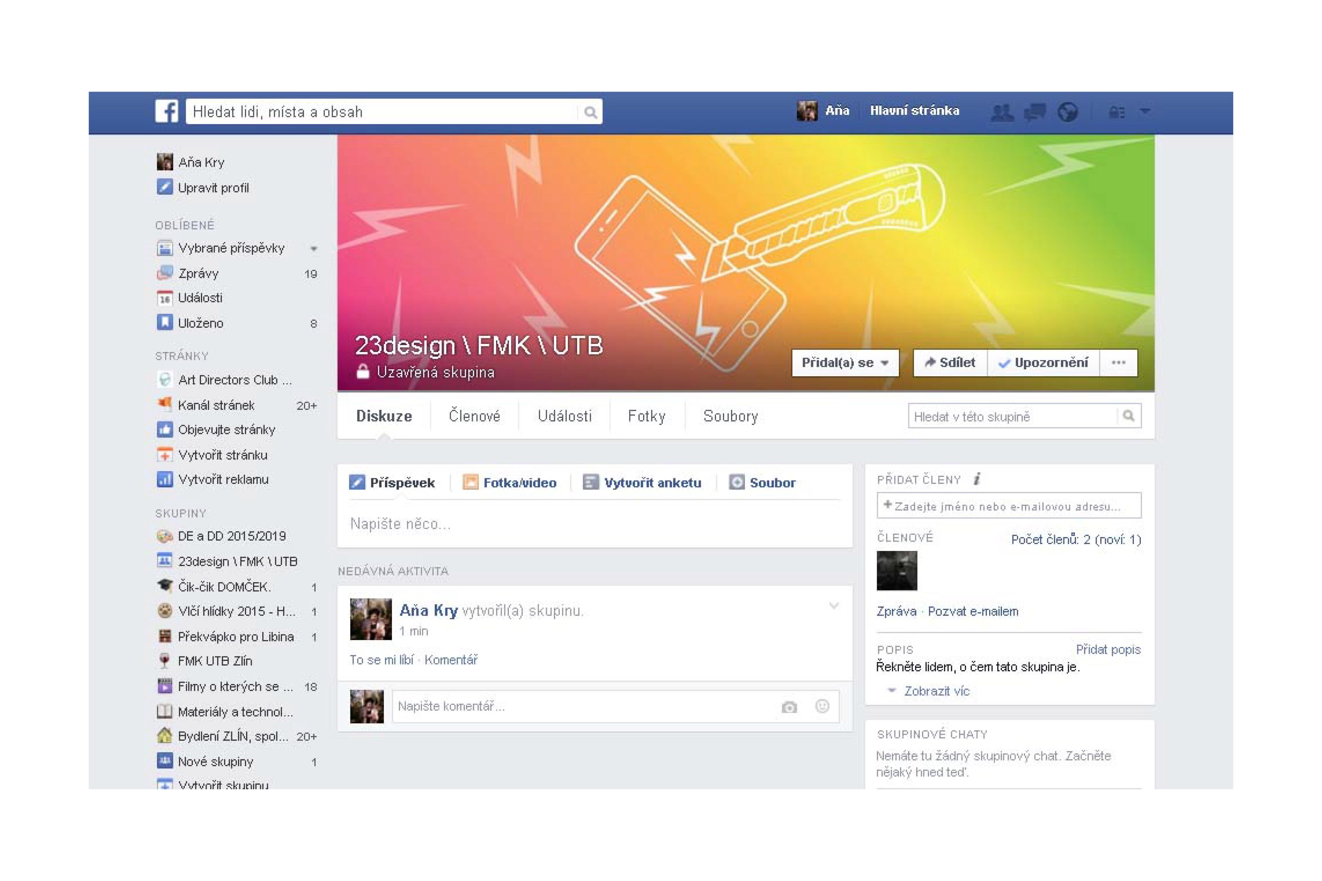The width and height of the screenshot is (1322, 881).
Task: Expand the post options chevron on Aňa Kry post
Action: point(834,606)
